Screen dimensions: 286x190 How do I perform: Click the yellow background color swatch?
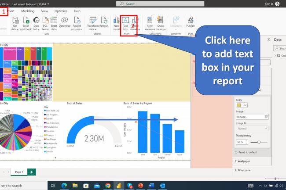[x=239, y=105]
